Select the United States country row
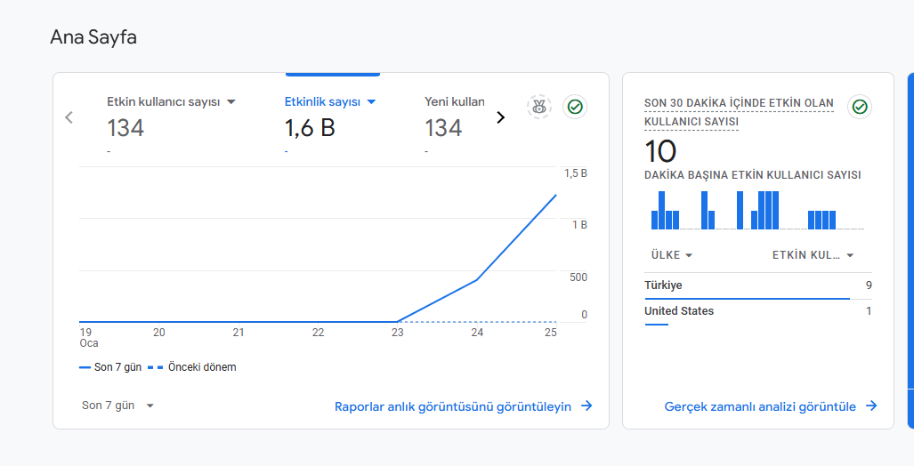 coord(757,313)
